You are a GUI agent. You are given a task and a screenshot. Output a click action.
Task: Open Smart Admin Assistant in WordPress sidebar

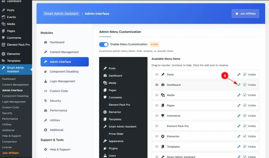pos(16,70)
